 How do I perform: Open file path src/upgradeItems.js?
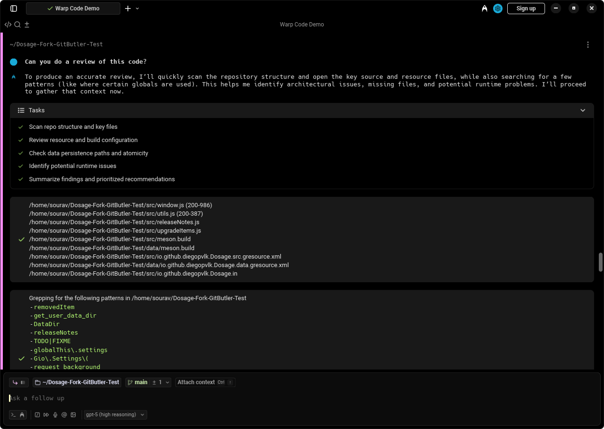click(115, 231)
